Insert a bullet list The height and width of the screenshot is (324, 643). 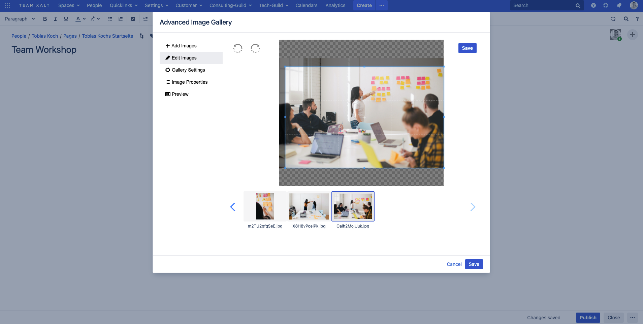[110, 19]
